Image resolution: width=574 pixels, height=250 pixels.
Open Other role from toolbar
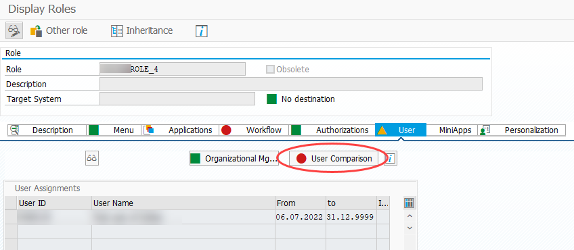tap(59, 30)
